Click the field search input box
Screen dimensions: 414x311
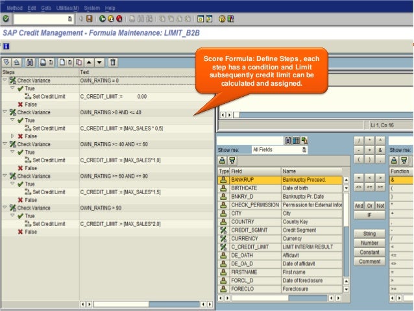250,141
